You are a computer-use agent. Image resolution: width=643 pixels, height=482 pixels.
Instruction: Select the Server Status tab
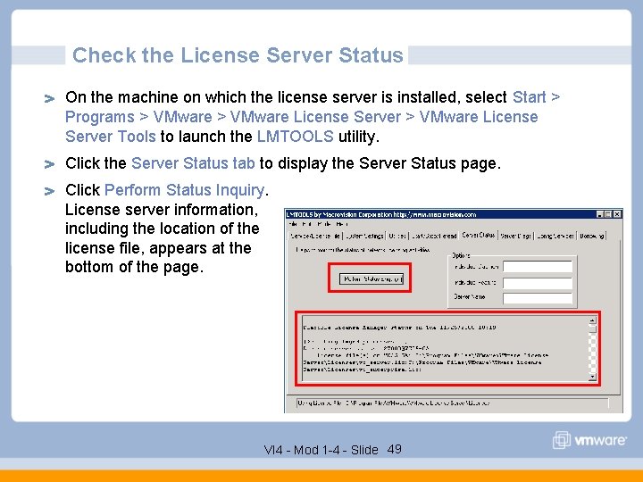point(478,235)
